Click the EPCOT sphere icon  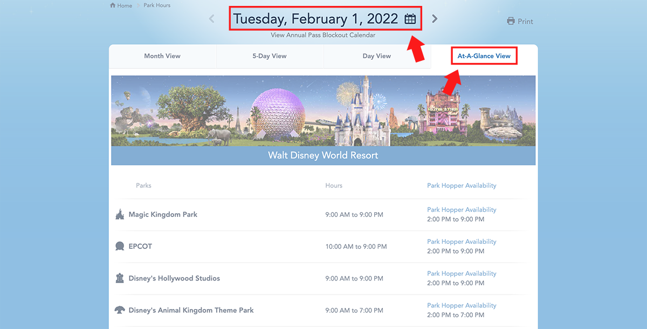120,246
